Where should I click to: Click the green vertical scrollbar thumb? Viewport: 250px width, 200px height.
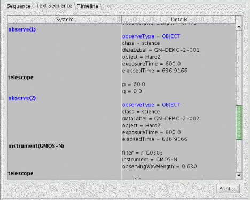[x=239, y=122]
